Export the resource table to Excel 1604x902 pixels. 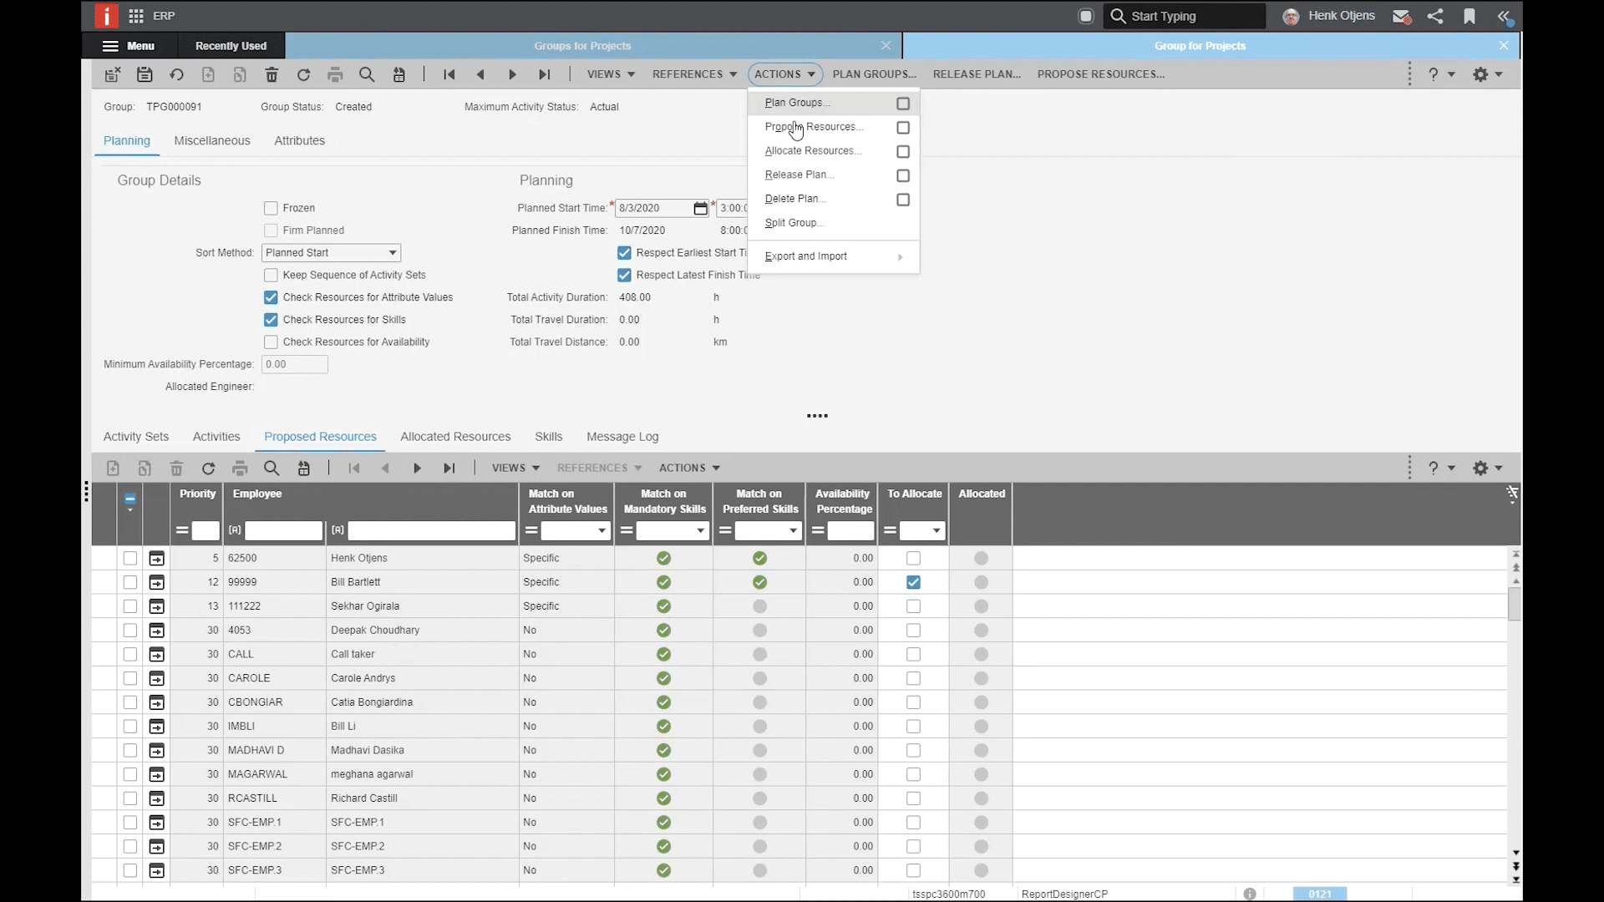(304, 468)
